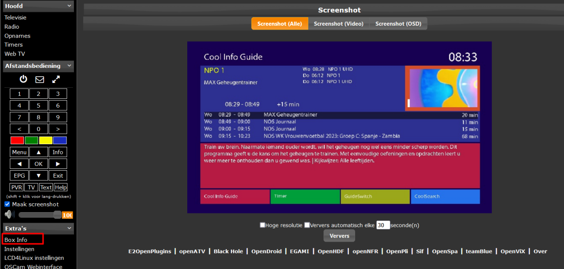Collapse the Afstandsbediening section
The width and height of the screenshot is (564, 269).
coord(38,66)
